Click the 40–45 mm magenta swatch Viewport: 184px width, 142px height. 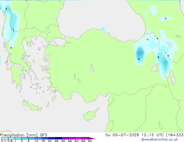tap(79, 138)
